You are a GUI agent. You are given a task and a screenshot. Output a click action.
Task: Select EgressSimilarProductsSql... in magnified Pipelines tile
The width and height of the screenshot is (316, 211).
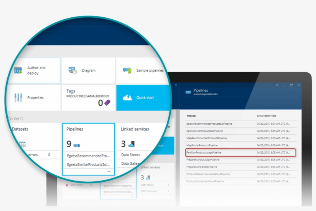(x=88, y=164)
